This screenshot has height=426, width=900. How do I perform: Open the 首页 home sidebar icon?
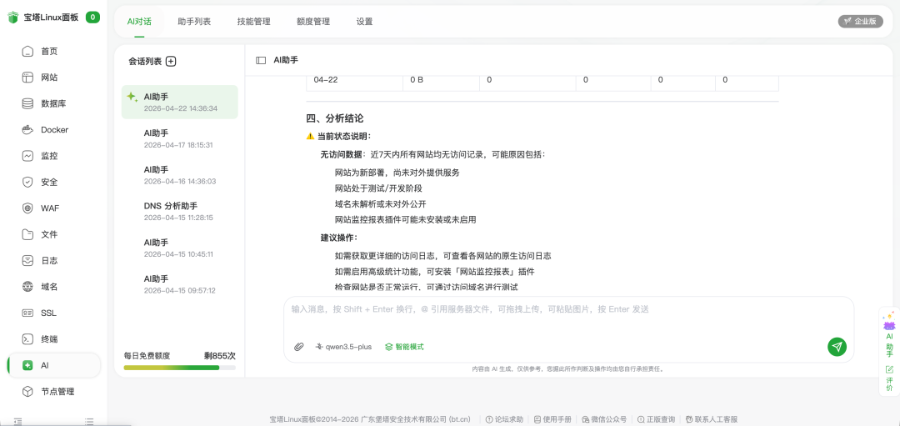[27, 52]
